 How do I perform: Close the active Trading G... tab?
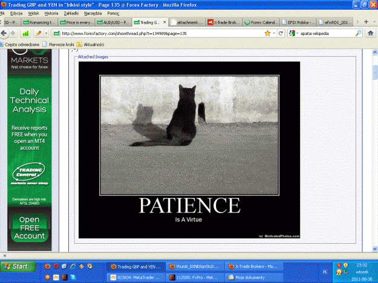pyautogui.click(x=165, y=22)
